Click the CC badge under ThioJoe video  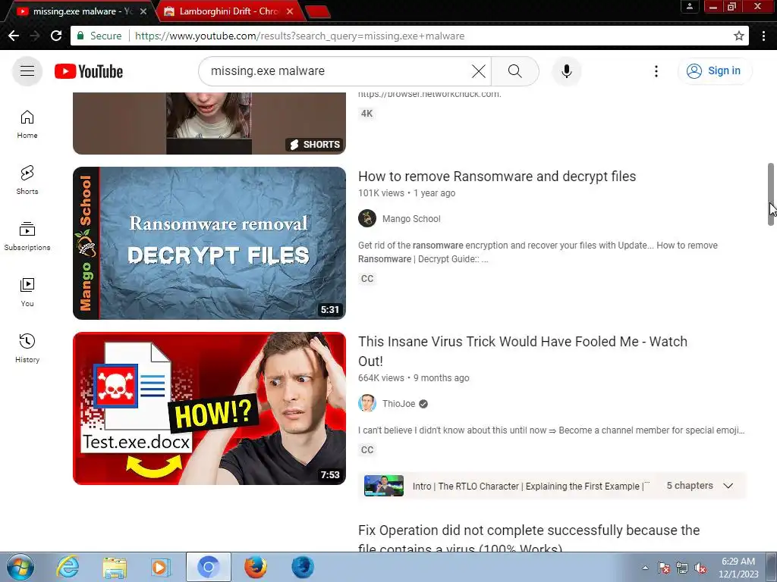pos(367,450)
